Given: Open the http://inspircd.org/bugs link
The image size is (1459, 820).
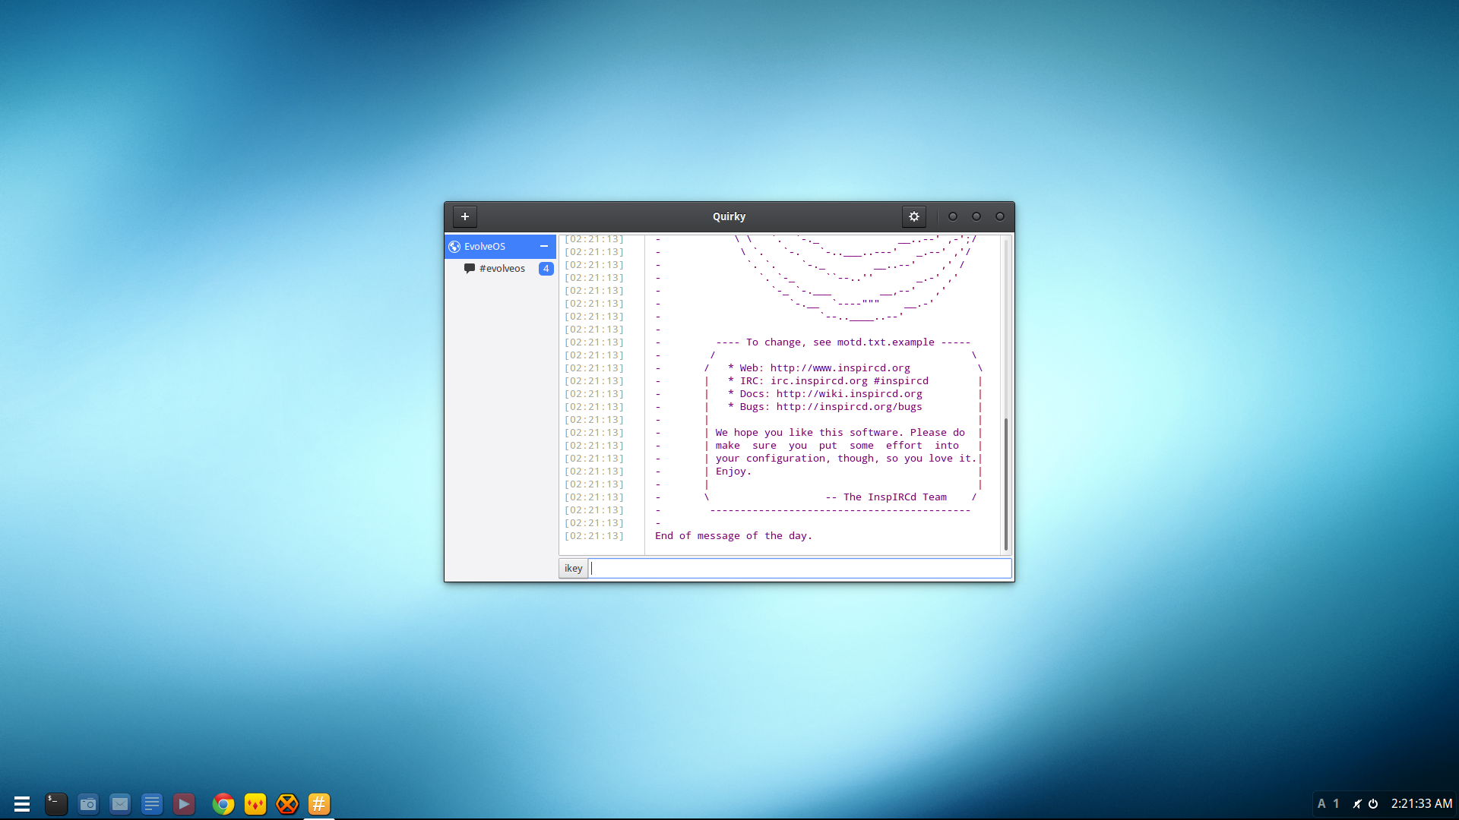Looking at the screenshot, I should 849,407.
